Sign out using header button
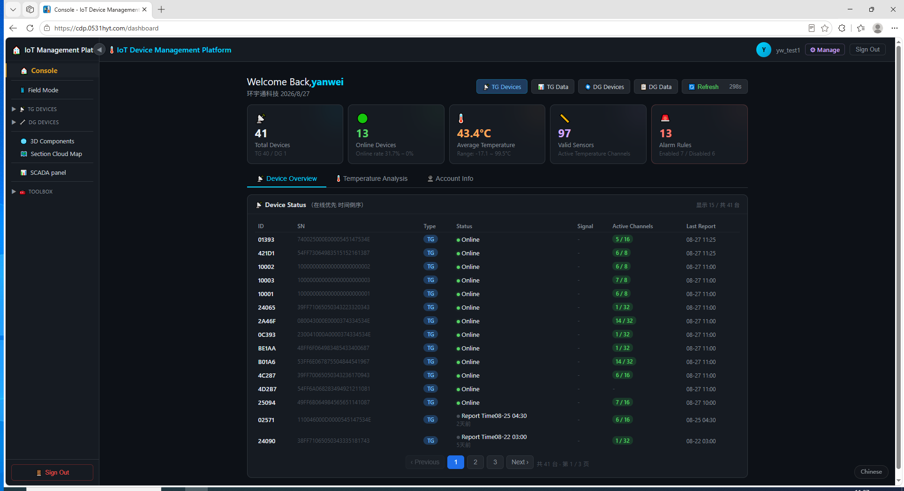Viewport: 904px width, 491px height. [x=867, y=50]
